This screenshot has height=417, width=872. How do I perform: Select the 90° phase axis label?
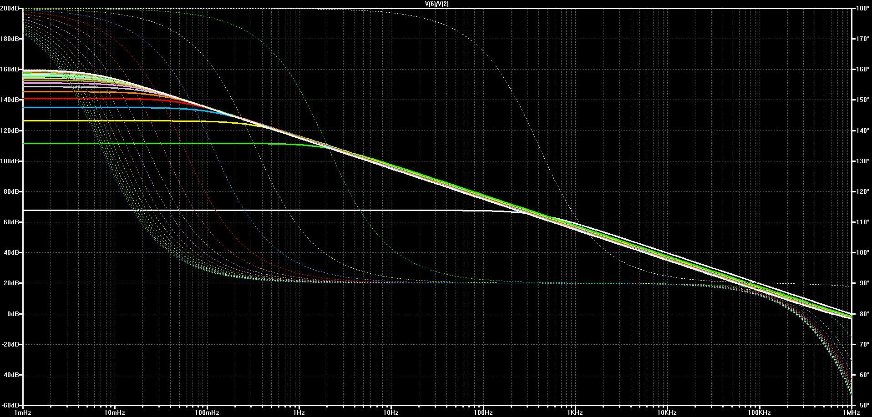pyautogui.click(x=864, y=283)
